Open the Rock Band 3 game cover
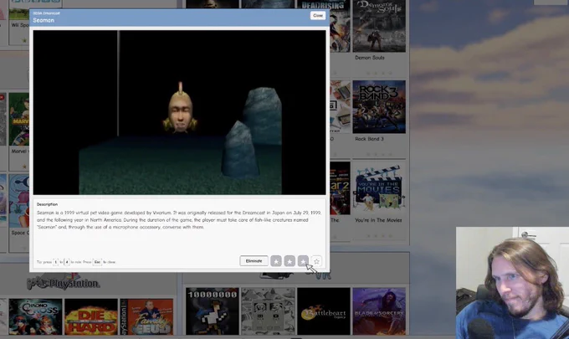Viewport: 569px width, 339px height. coord(379,106)
